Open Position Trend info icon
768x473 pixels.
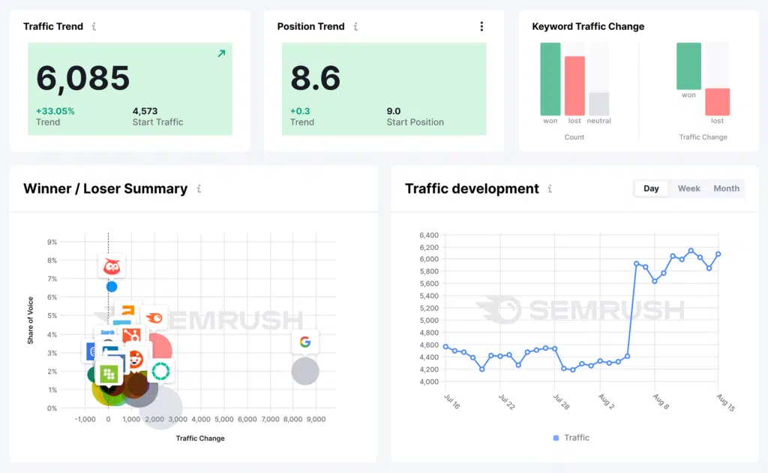coord(355,26)
